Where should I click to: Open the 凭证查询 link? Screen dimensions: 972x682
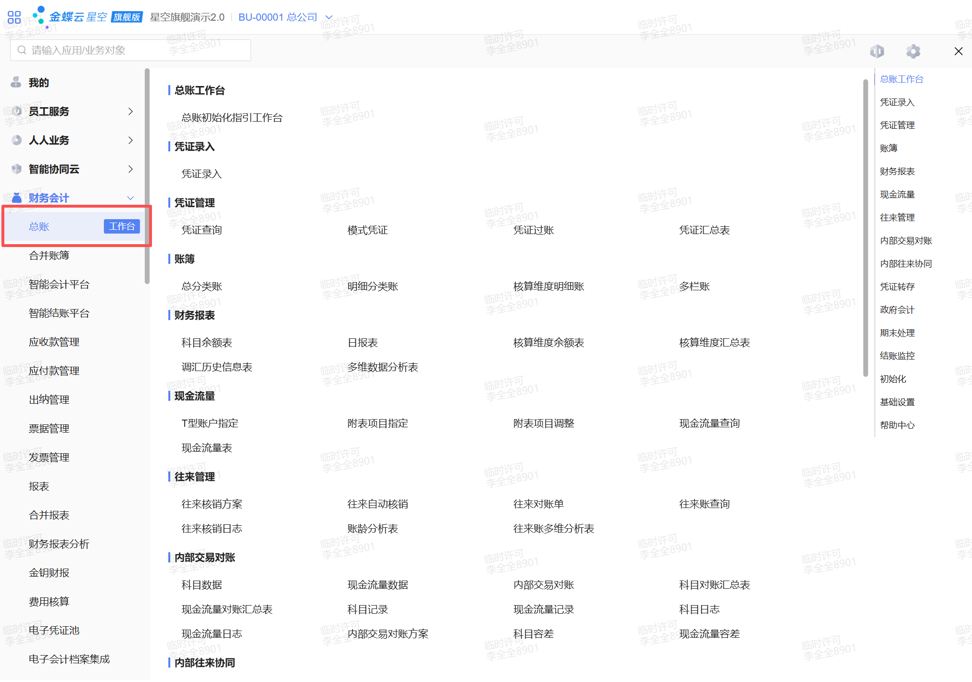tap(202, 230)
